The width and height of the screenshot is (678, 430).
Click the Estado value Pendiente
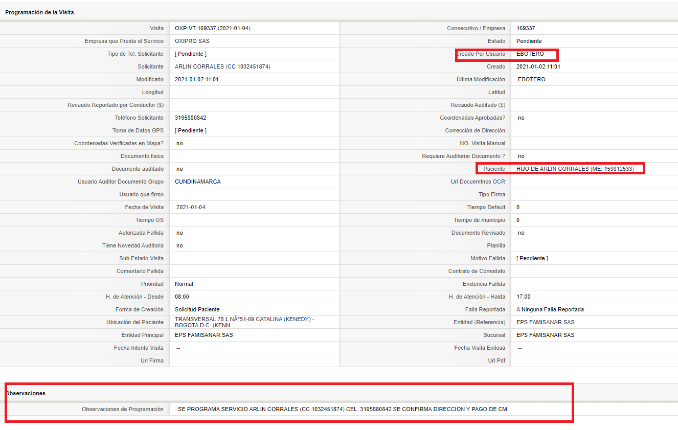[529, 41]
